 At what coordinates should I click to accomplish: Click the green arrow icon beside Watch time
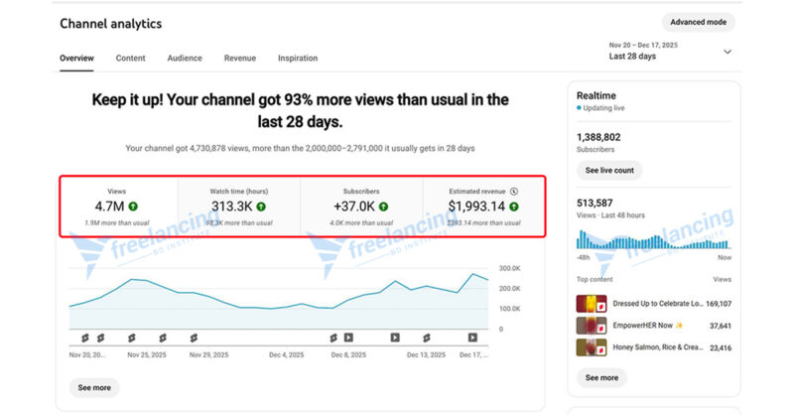point(262,207)
